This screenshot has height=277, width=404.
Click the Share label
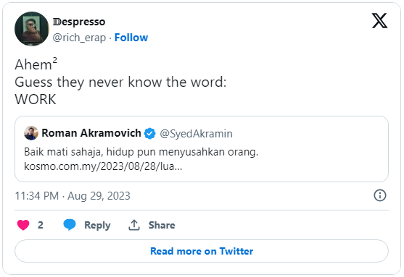162,225
